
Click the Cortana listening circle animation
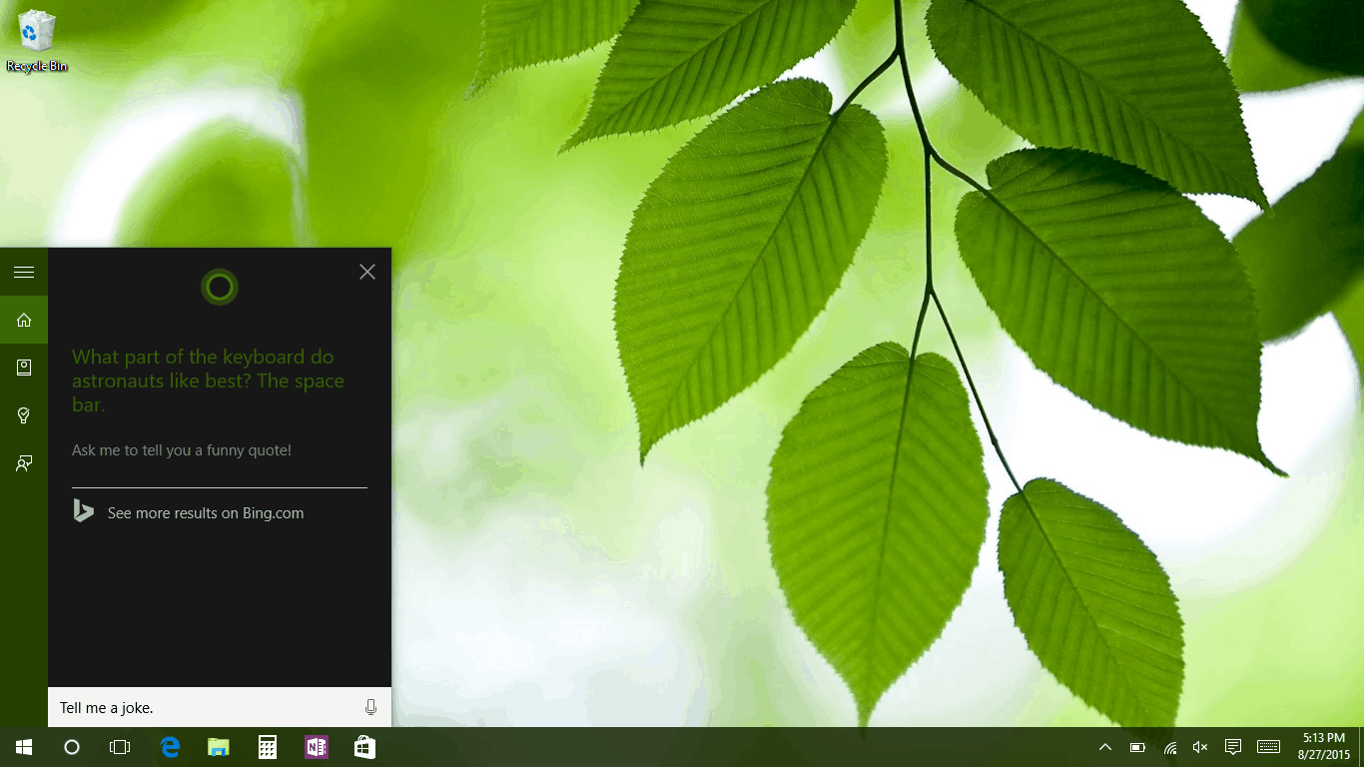219,287
